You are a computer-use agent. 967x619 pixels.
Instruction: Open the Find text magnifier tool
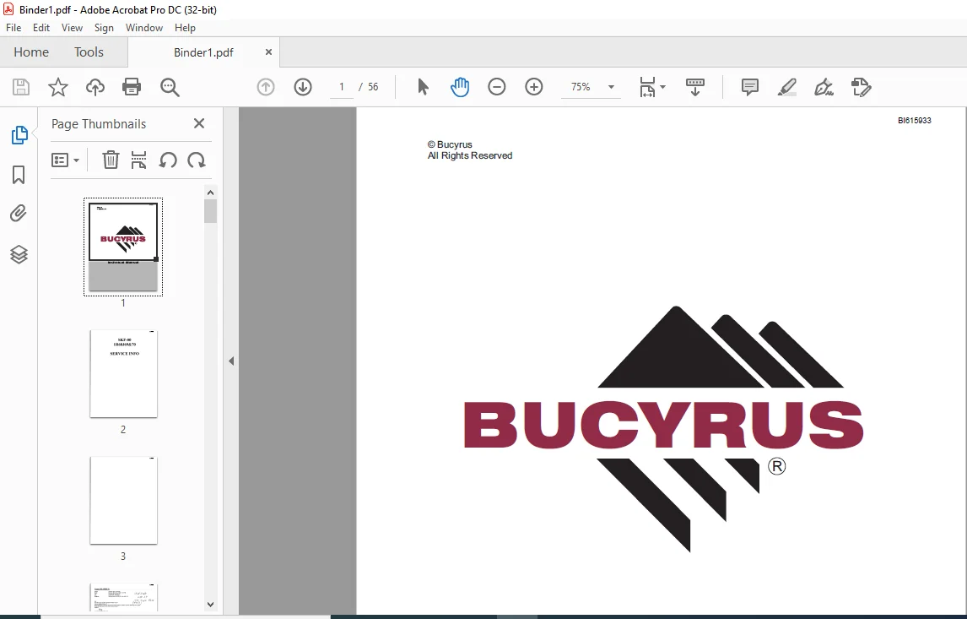point(170,87)
